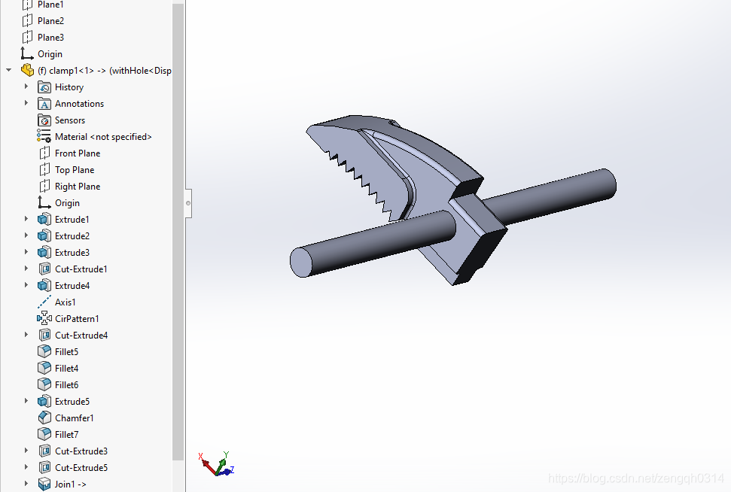Click the Fillet7 feature icon

click(x=44, y=434)
